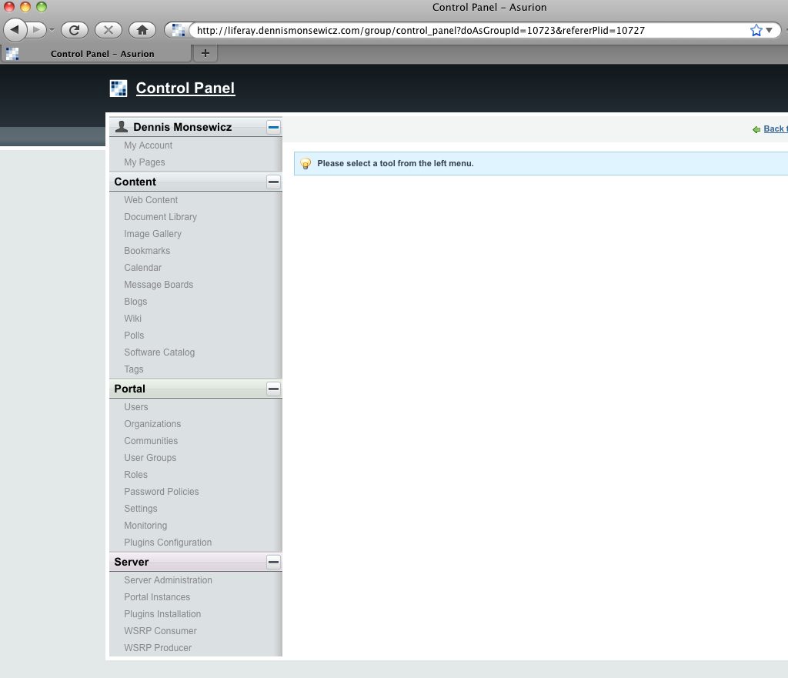
Task: Collapse the Server section
Action: (273, 562)
